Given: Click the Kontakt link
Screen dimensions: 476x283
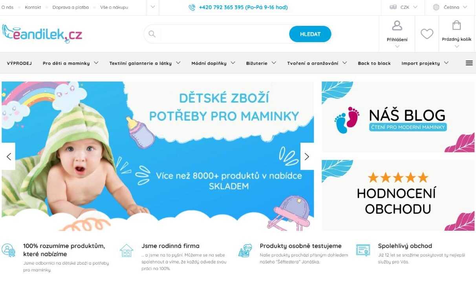Looking at the screenshot, I should click(x=33, y=7).
